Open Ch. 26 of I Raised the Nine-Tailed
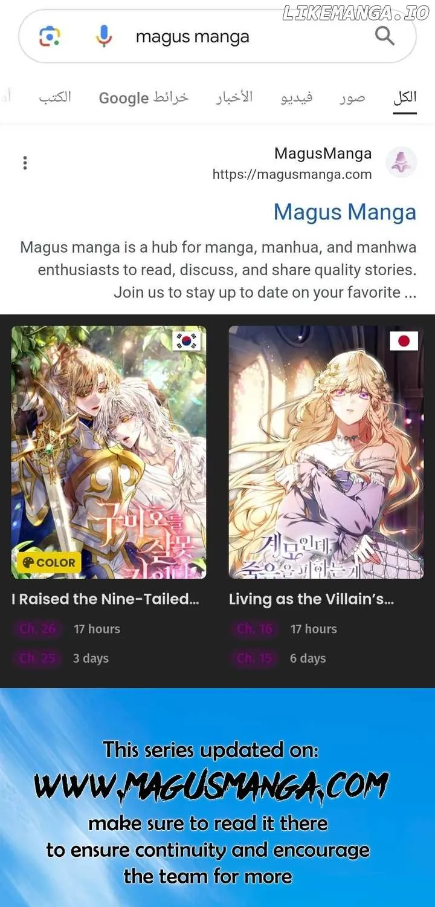The height and width of the screenshot is (907, 435). (37, 629)
